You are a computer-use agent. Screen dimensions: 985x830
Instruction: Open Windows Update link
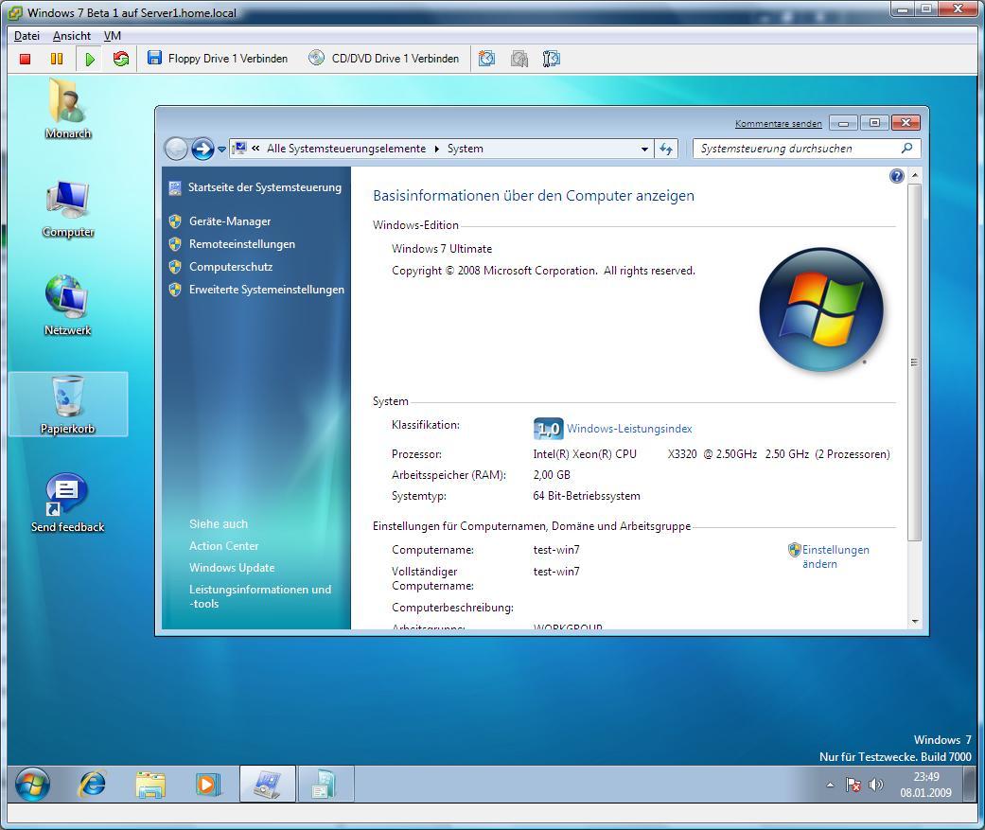pyautogui.click(x=232, y=567)
